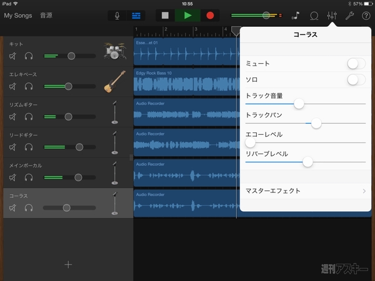Tap the drum kit instrument icon
This screenshot has height=281, width=375.
[x=114, y=51]
